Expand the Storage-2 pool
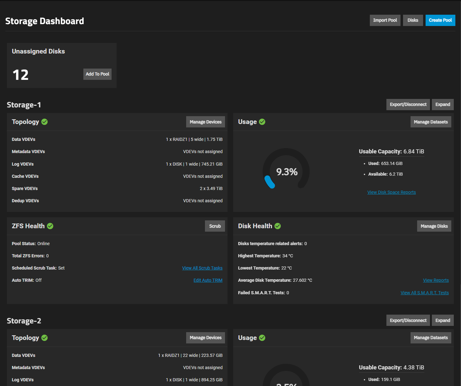Screen dimensions: 461x386 coord(443,320)
